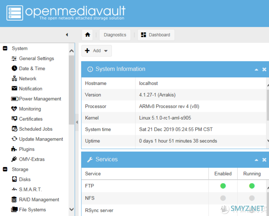269x216 pixels.
Task: Open the Dashboard grid icon
Action: [x=144, y=35]
